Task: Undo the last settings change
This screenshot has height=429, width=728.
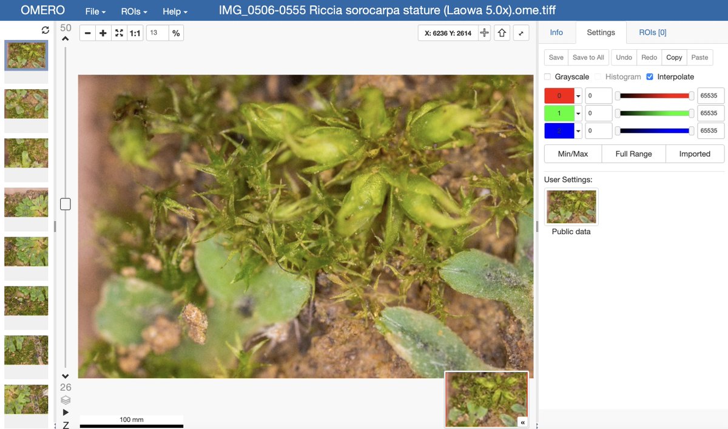Action: [x=624, y=57]
